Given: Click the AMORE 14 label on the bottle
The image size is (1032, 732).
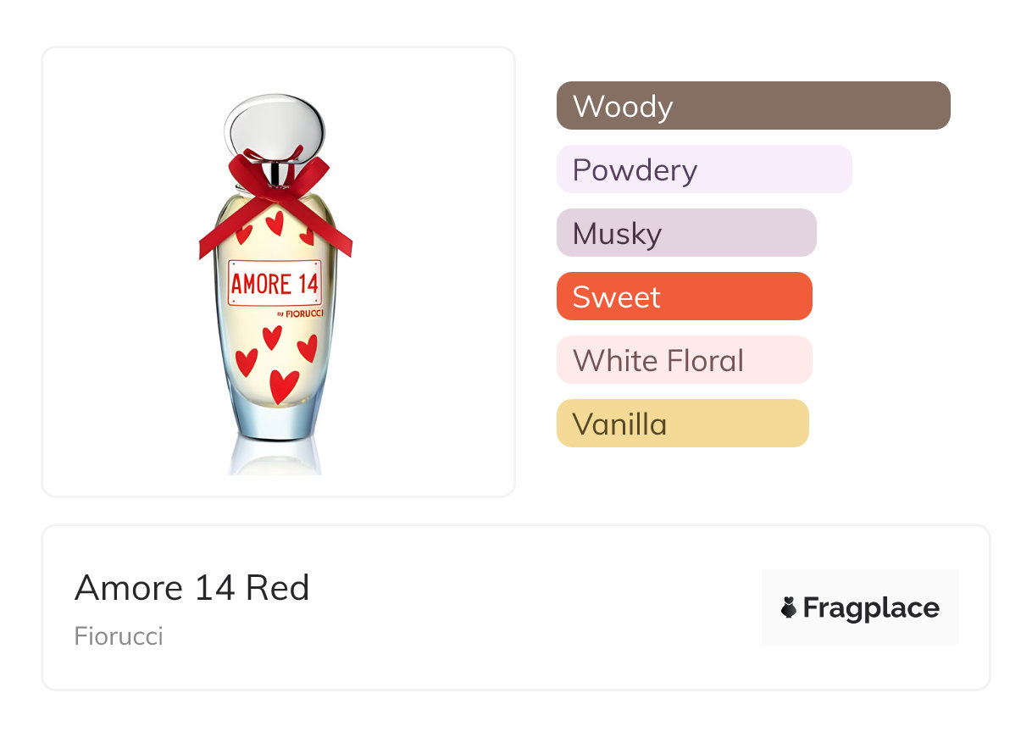Looking at the screenshot, I should click(275, 284).
